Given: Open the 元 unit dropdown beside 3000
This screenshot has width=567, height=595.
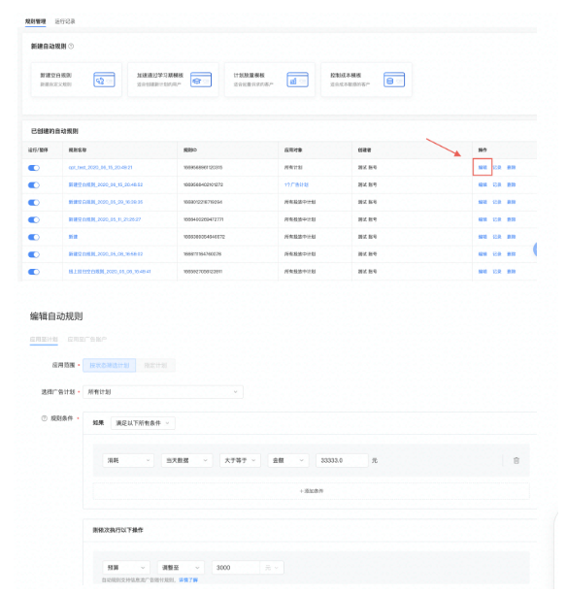Looking at the screenshot, I should [x=272, y=567].
